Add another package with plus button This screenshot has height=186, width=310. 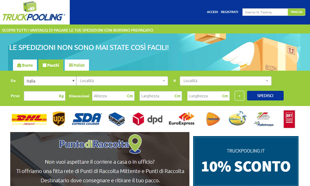point(239,96)
